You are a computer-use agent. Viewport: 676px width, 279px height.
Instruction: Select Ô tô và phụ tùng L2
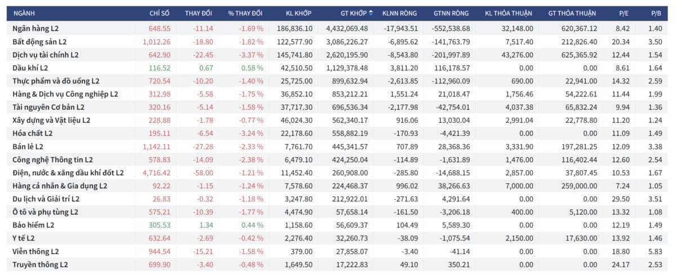pos(45,212)
